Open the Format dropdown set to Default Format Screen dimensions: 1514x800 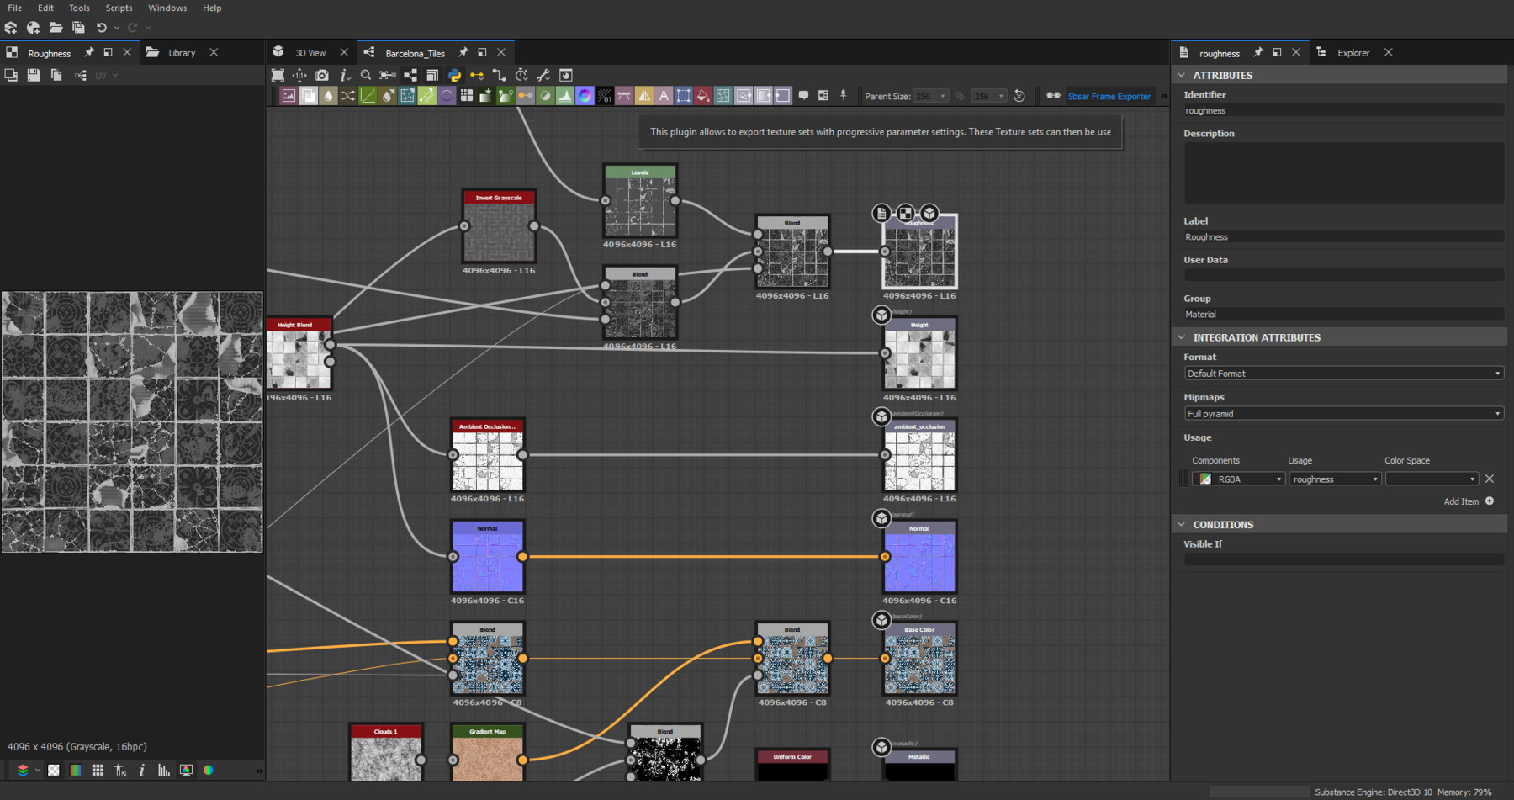click(1343, 374)
